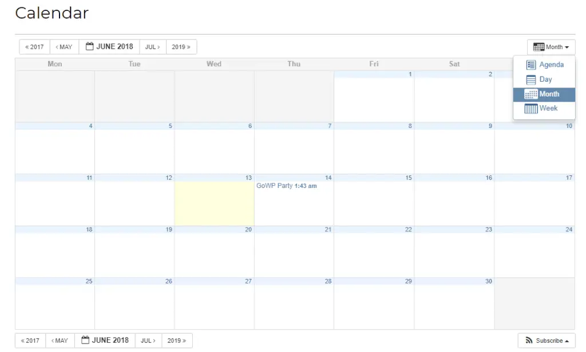Open day 19 in the calendar
The width and height of the screenshot is (586, 352).
(169, 230)
